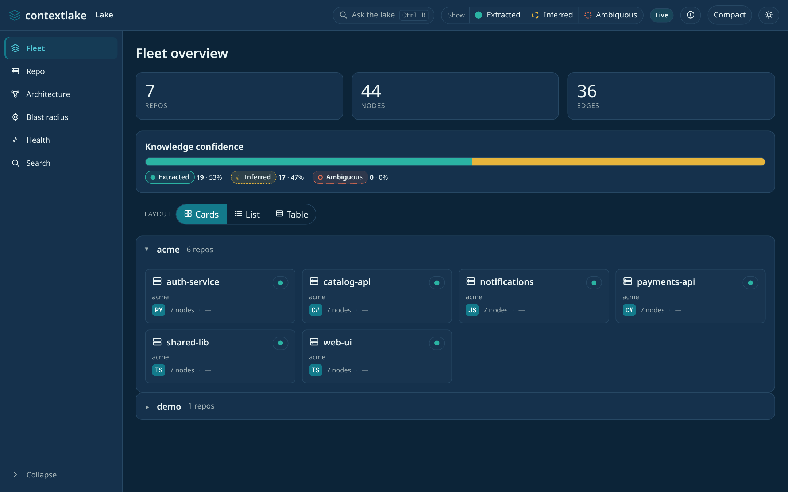
Task: Toggle Extracted chip under Knowledge confidence
Action: pos(170,177)
